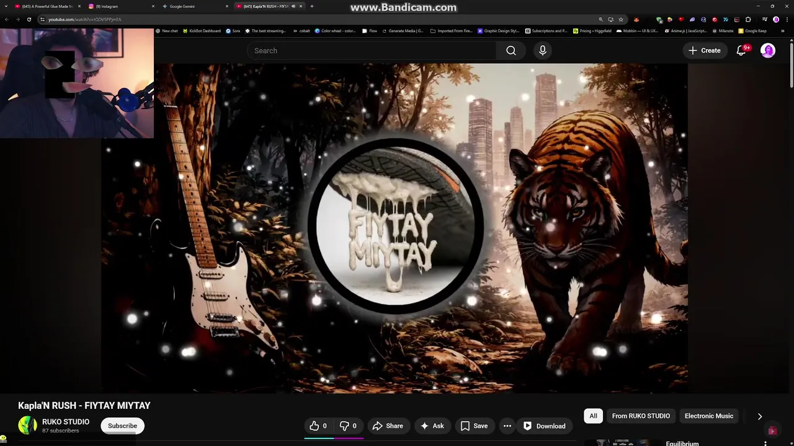Screen dimensions: 794x446
Task: Open the RUKO STUDIO channel avatar
Action: tap(27, 426)
